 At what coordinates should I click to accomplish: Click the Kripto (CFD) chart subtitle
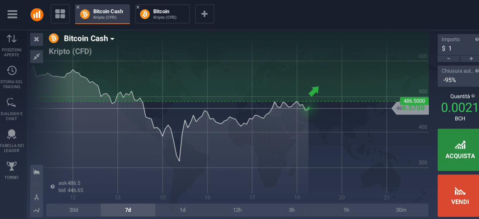(70, 52)
